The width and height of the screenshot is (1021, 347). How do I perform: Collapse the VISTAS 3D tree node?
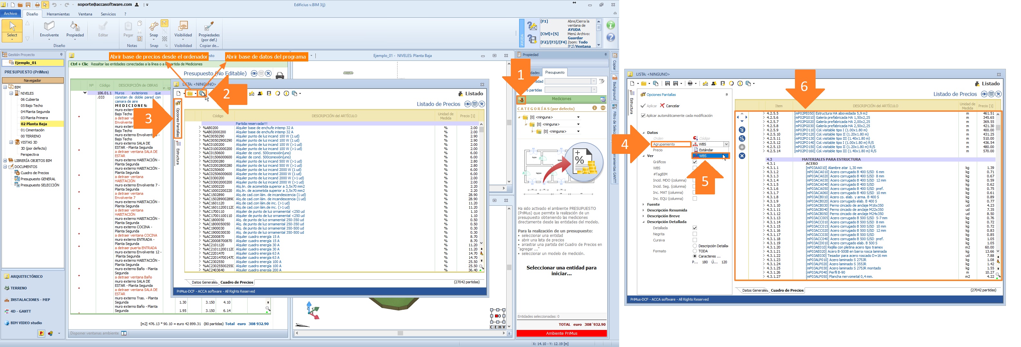point(11,142)
